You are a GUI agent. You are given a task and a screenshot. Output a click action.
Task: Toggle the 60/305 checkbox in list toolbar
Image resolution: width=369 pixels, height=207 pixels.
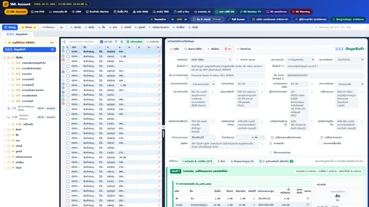pyautogui.click(x=102, y=42)
